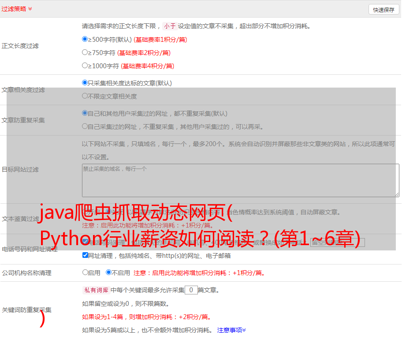Select 自己和其他用户采集过的网址 dedupe option
The image size is (402, 338).
pyautogui.click(x=85, y=113)
